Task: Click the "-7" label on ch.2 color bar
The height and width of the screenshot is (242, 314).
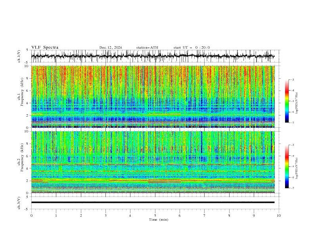Action: tap(292, 188)
